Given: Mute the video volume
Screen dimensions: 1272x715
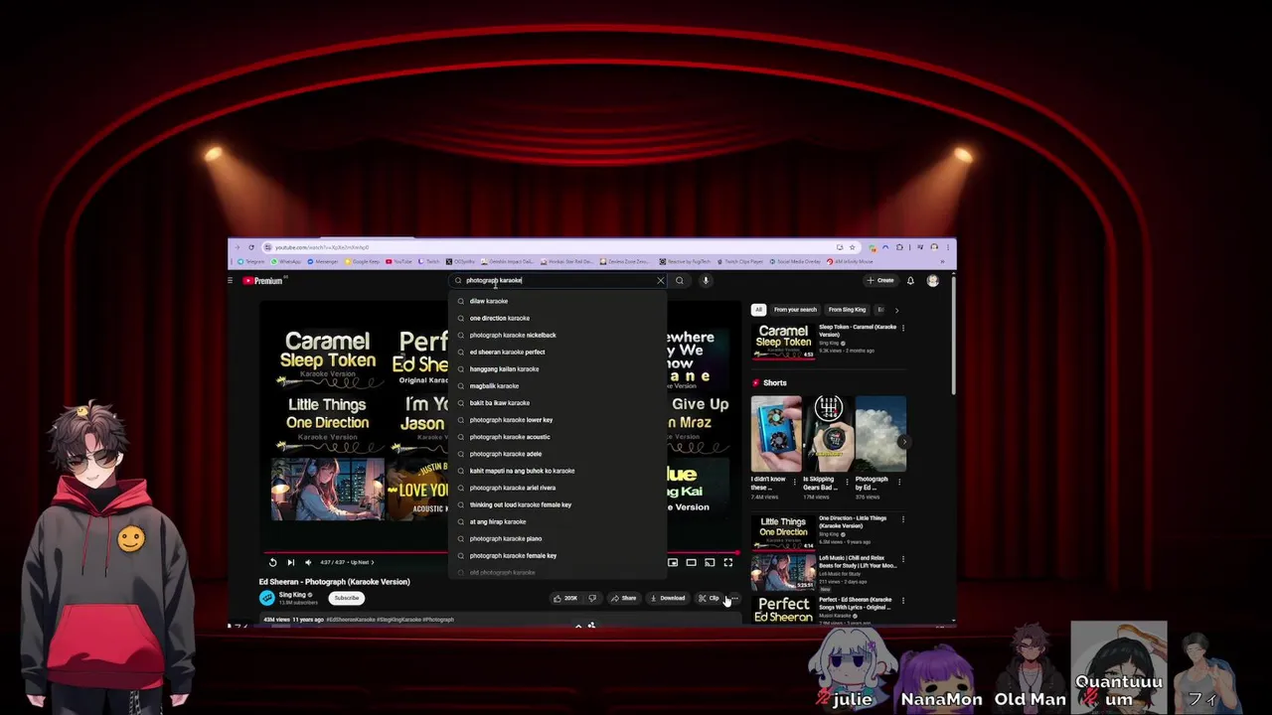Looking at the screenshot, I should 308,562.
